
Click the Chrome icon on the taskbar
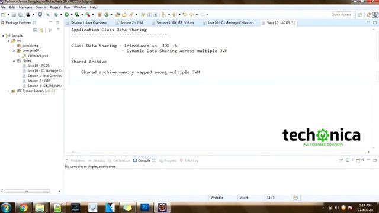[x=24, y=208]
